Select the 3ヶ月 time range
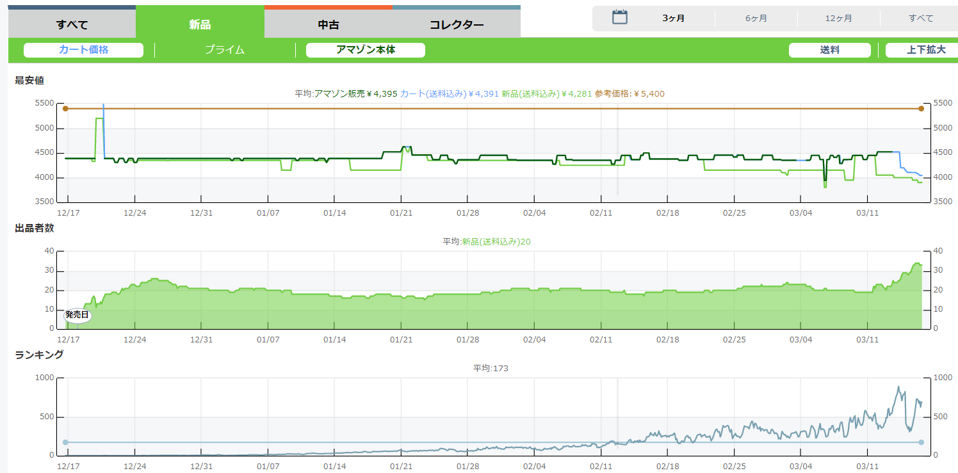This screenshot has width=958, height=473. pos(674,18)
